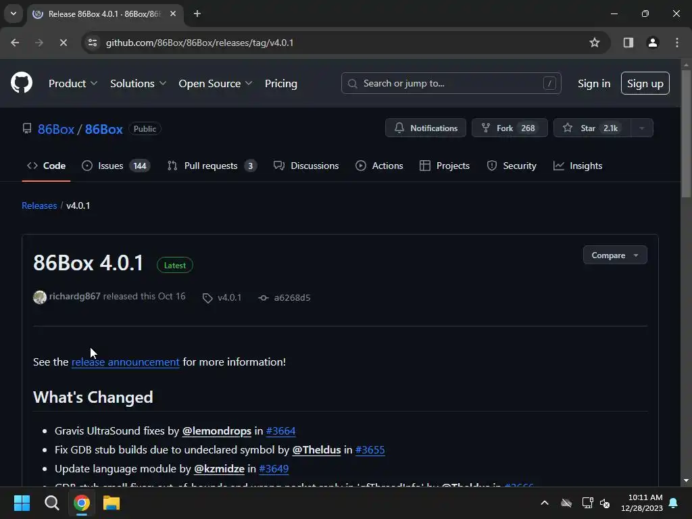This screenshot has width=692, height=519.
Task: Open pull request #3649
Action: [274, 469]
